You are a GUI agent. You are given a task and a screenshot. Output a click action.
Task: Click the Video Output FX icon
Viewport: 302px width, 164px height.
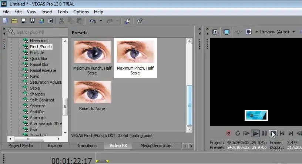coord(238,32)
